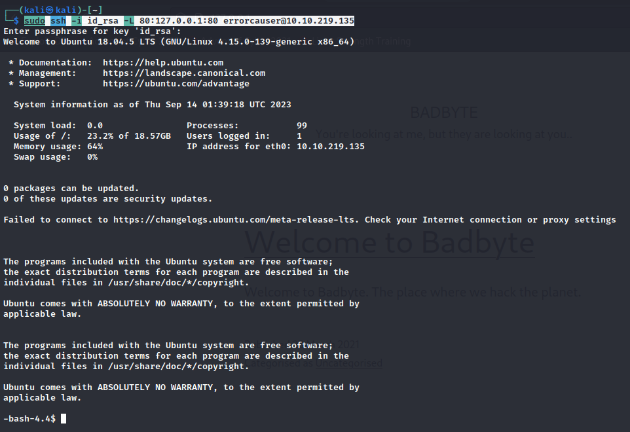Viewport: 630px width, 432px height.
Task: Click the -L port forwarding flag
Action: pyautogui.click(x=129, y=21)
